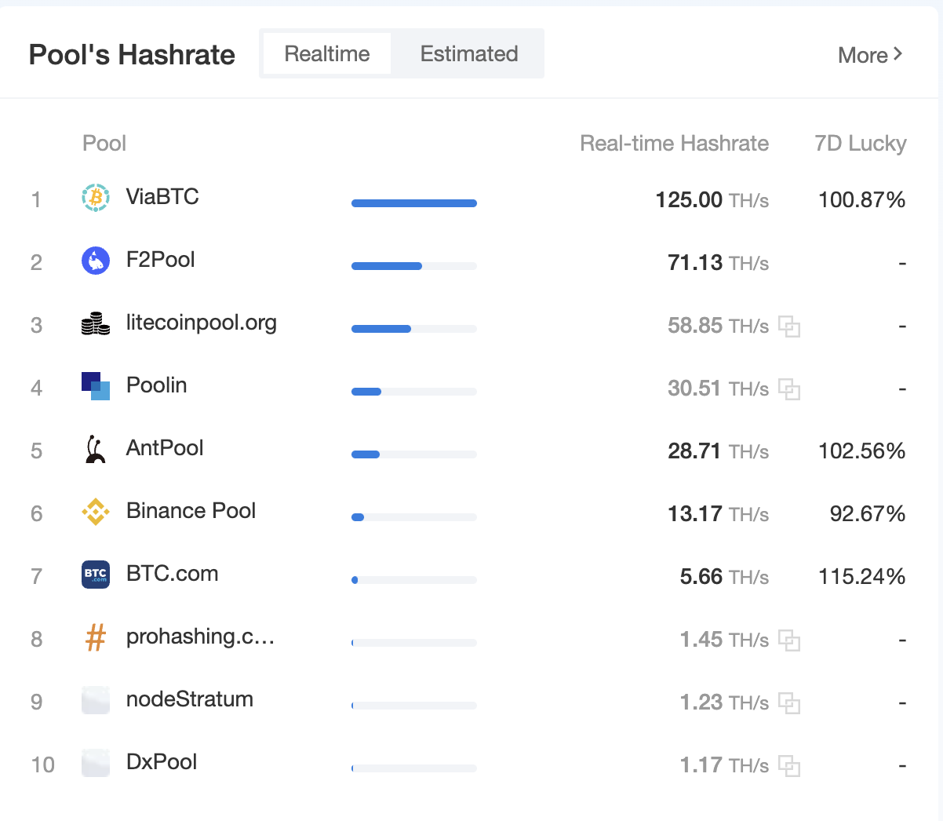Screen dimensions: 943x821
Task: Click the F2Pool rabbit logo icon
Action: 96,260
